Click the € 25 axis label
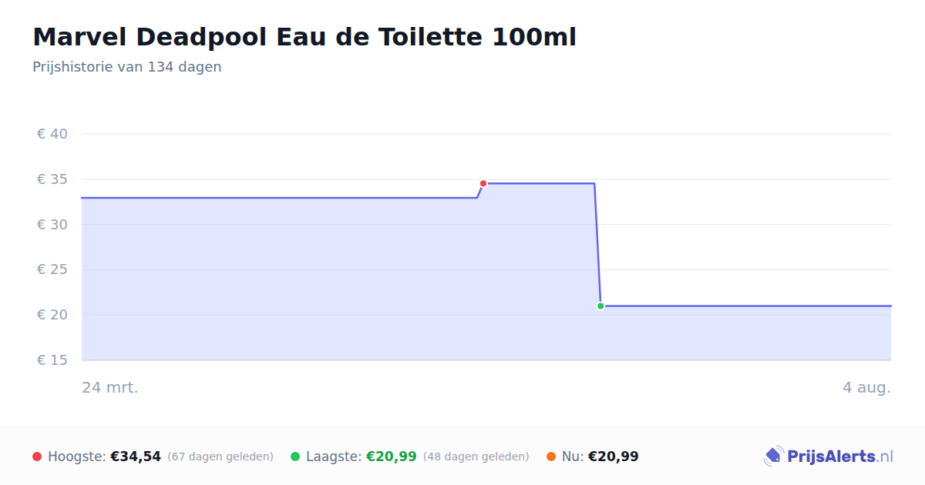 coord(52,269)
